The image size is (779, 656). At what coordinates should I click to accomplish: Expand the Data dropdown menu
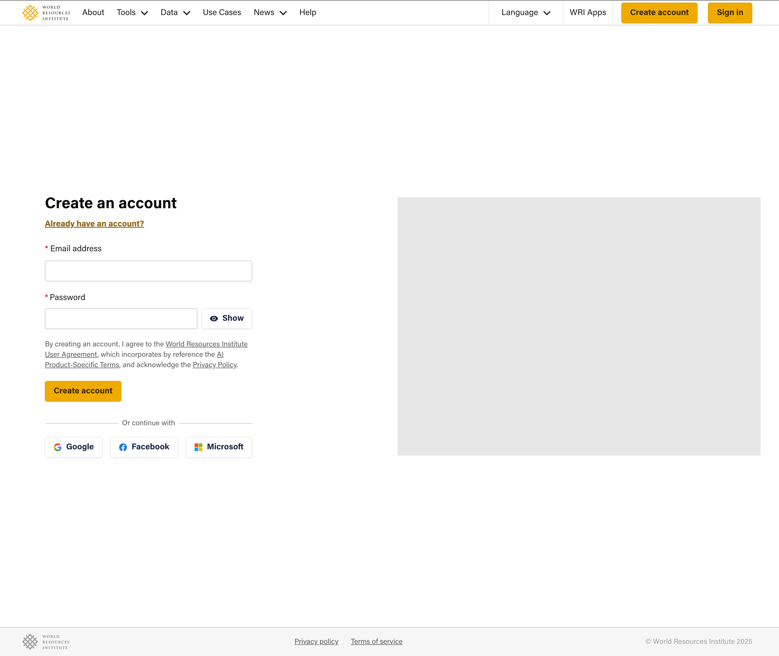175,13
